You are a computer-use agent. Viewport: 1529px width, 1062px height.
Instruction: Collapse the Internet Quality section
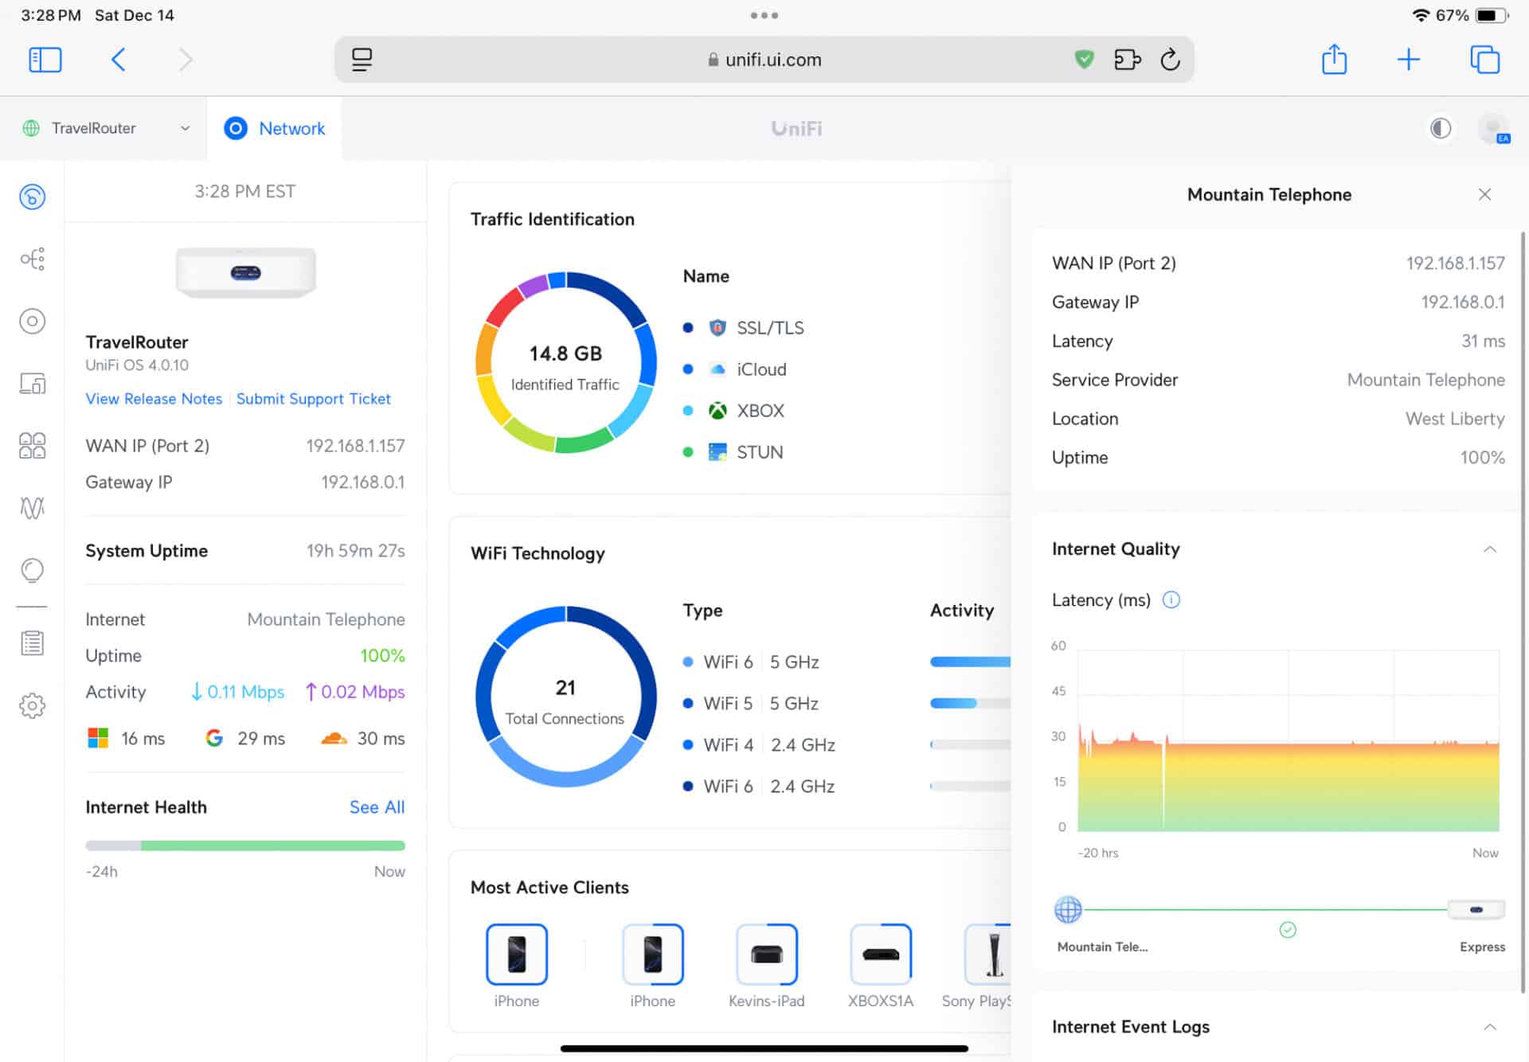coord(1489,549)
